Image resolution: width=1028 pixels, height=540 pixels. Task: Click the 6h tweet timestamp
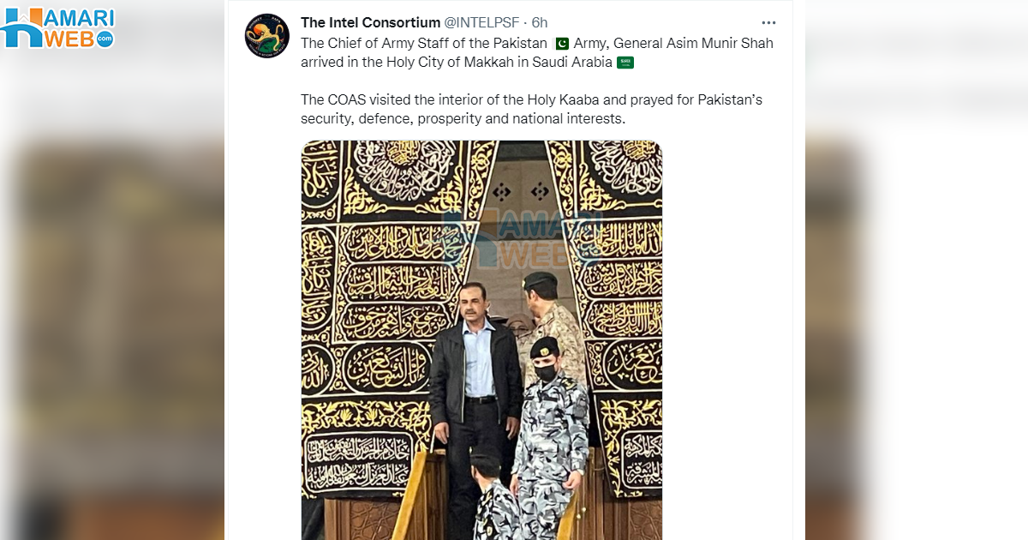point(540,22)
